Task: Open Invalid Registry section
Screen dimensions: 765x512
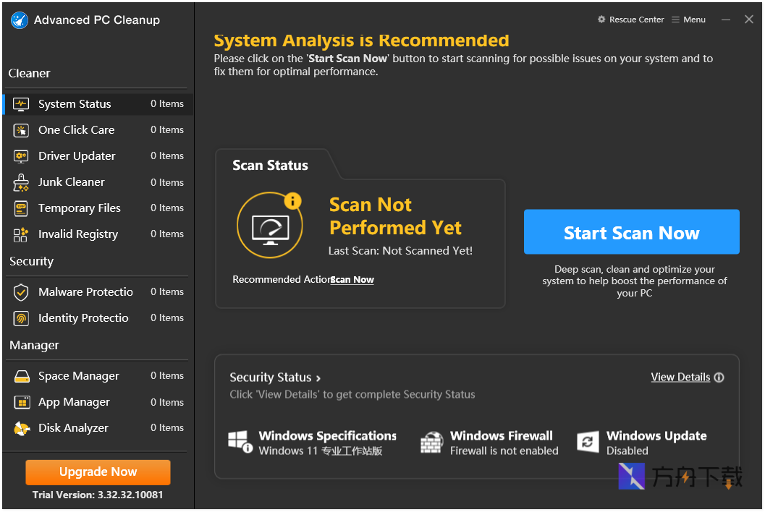Action: coord(98,234)
